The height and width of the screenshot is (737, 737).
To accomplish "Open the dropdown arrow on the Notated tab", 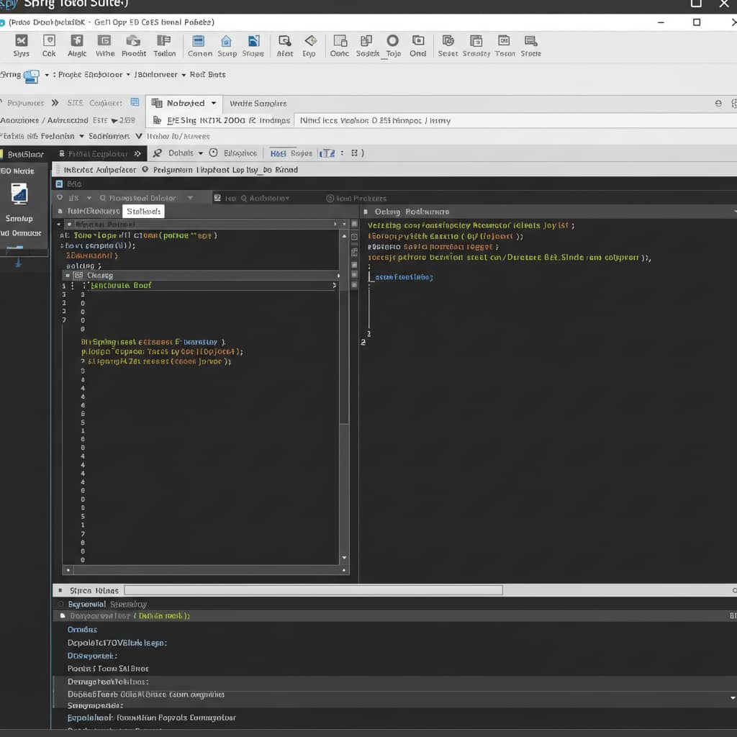I will point(213,102).
